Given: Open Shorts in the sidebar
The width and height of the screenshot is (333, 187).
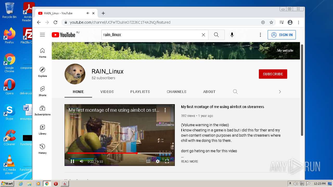Looking at the screenshot, I should [x=42, y=91].
